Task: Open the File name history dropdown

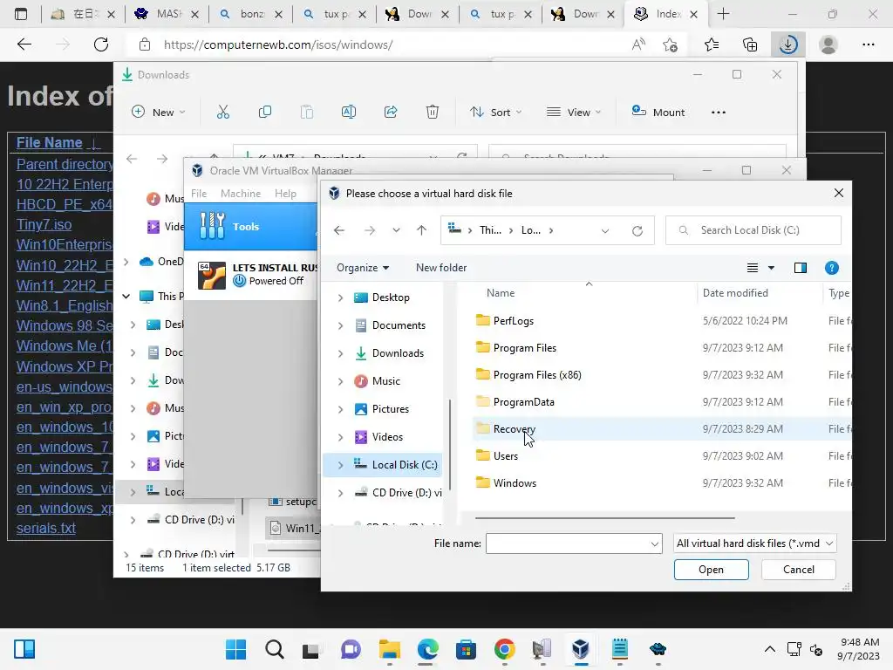Action: point(654,544)
